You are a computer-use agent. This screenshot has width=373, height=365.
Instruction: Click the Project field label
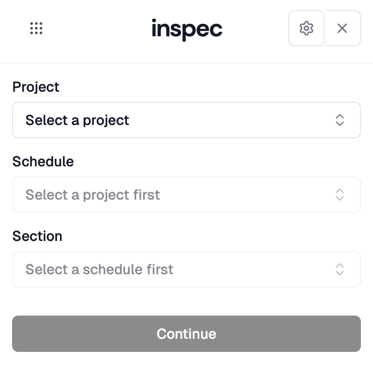[36, 87]
